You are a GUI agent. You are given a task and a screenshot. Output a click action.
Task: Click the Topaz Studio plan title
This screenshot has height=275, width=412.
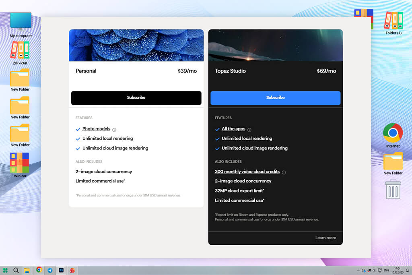coord(230,71)
